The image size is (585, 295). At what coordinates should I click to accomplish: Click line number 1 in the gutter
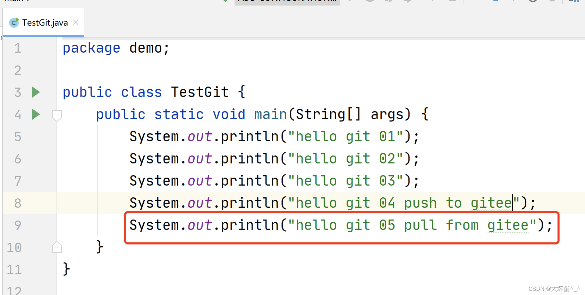(x=18, y=48)
